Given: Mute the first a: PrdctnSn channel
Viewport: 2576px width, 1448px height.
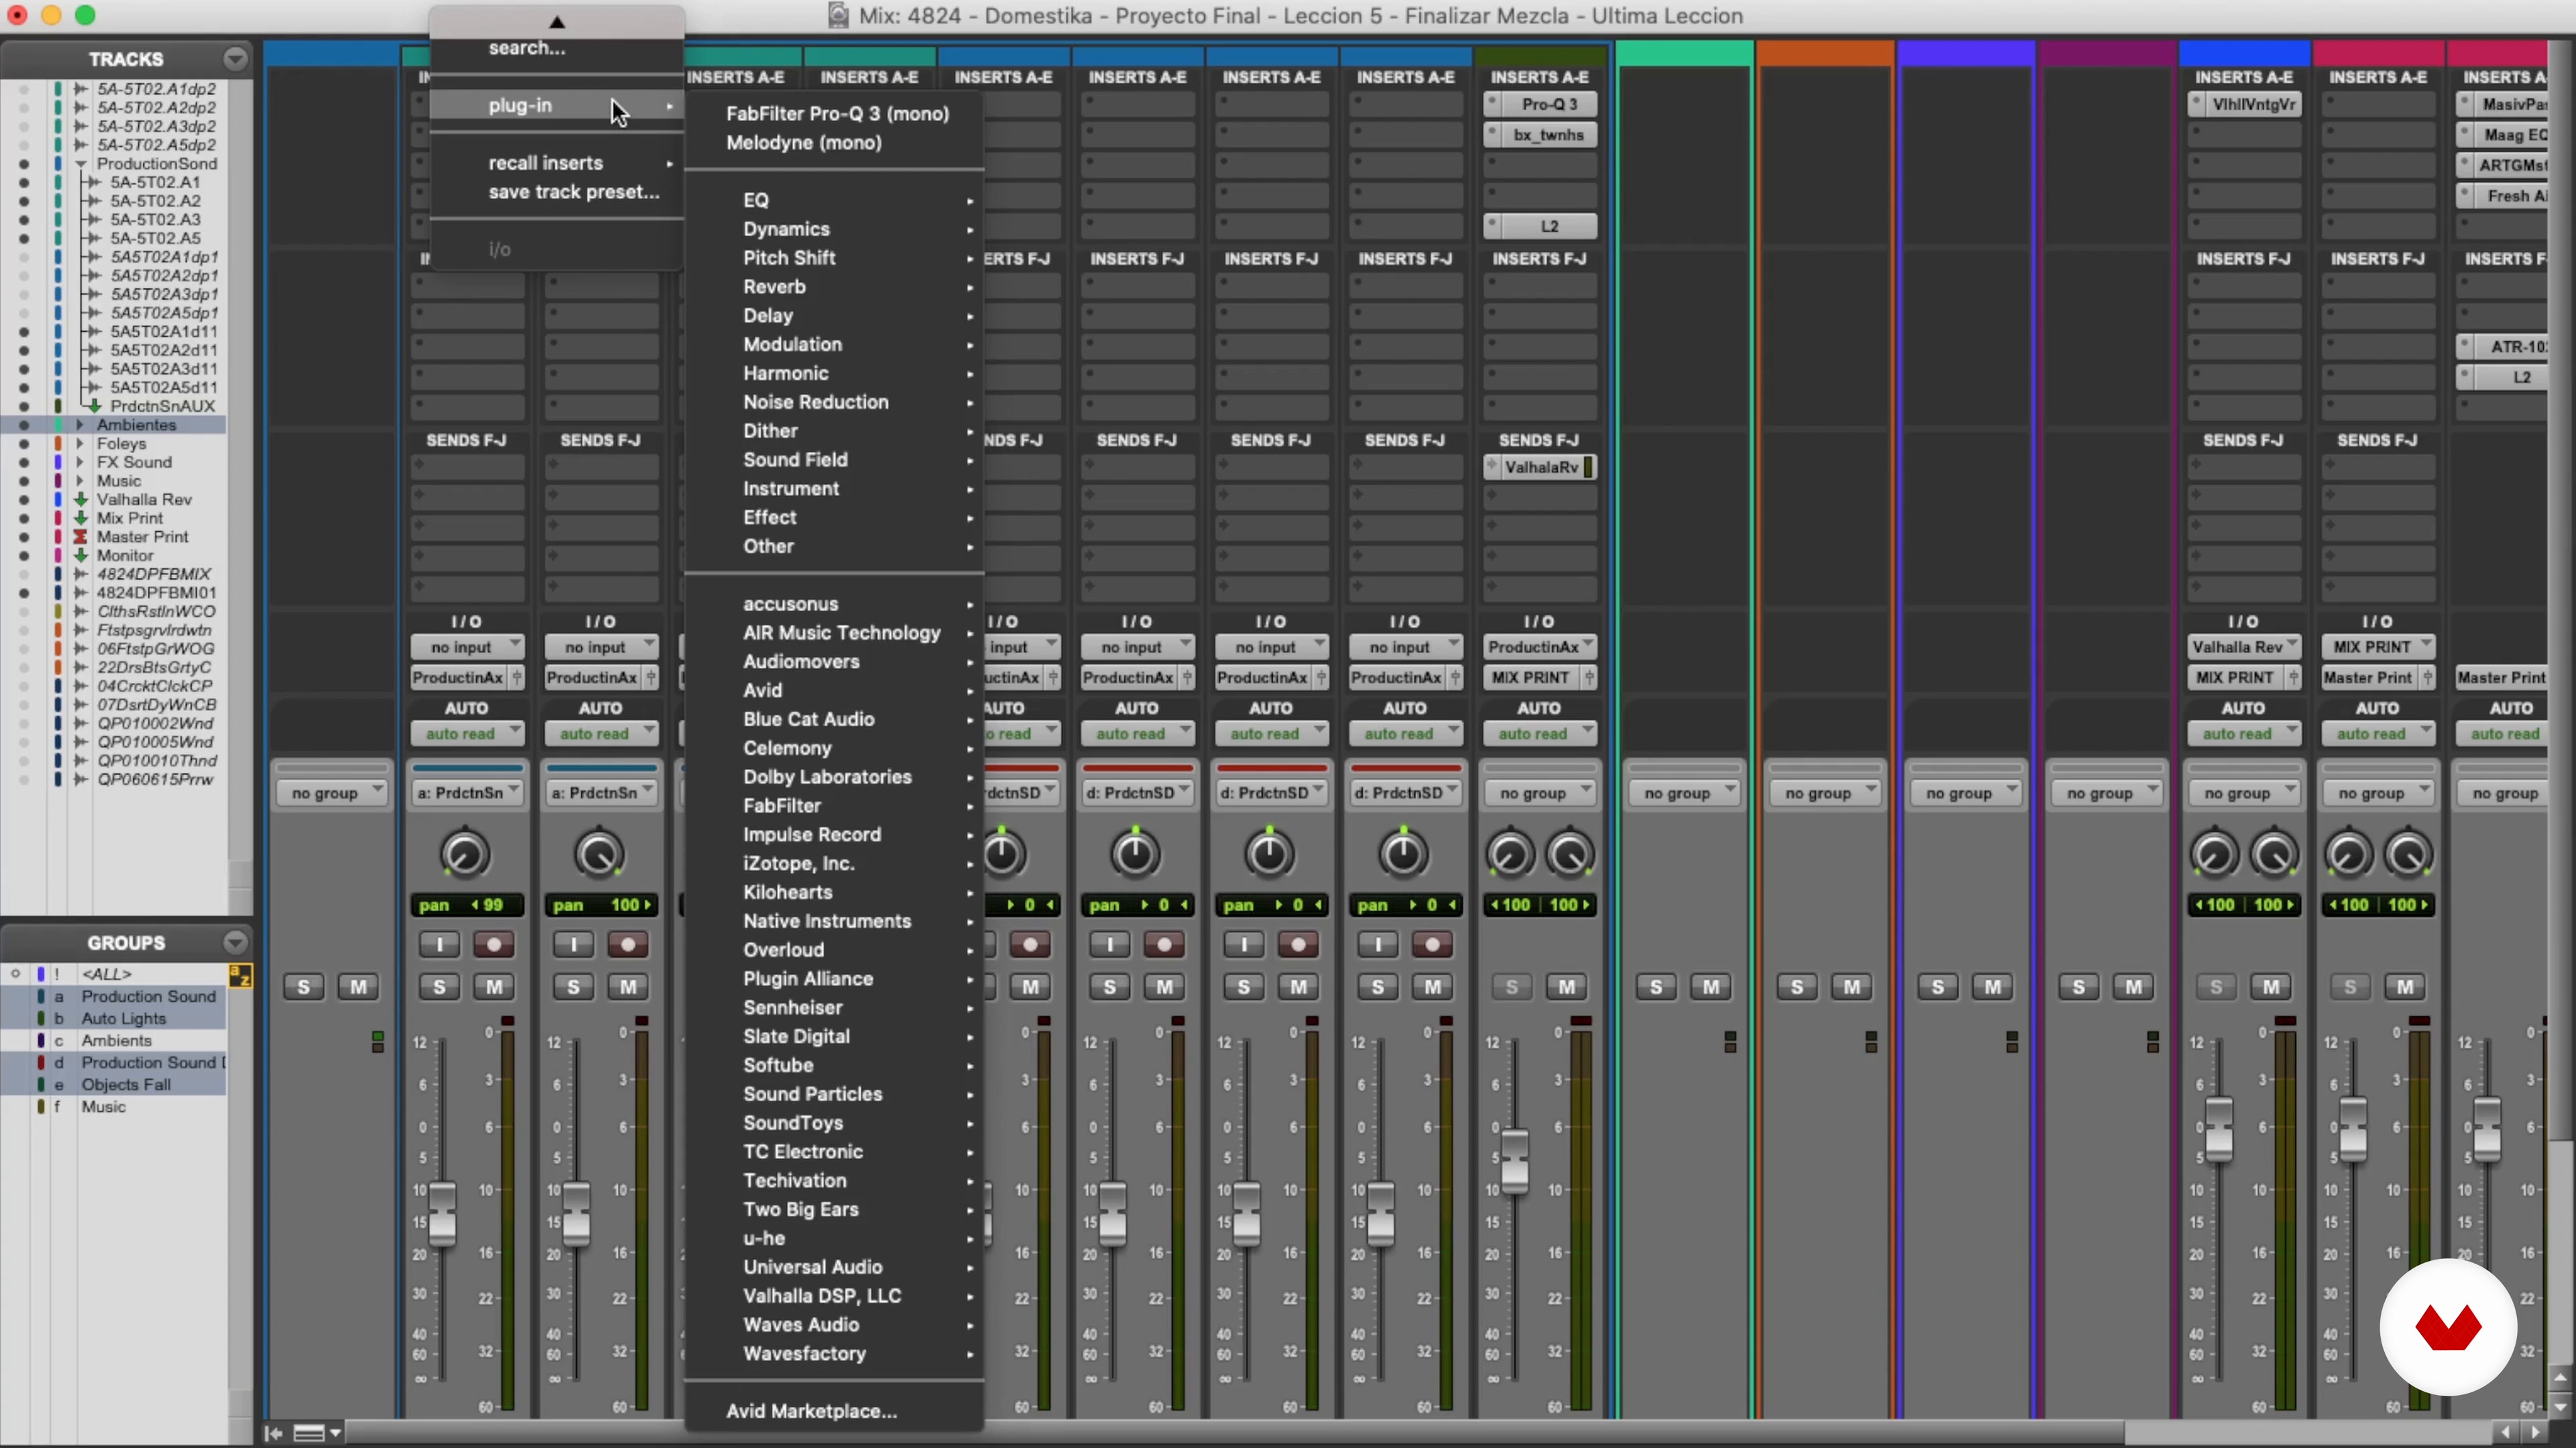Looking at the screenshot, I should tap(493, 987).
